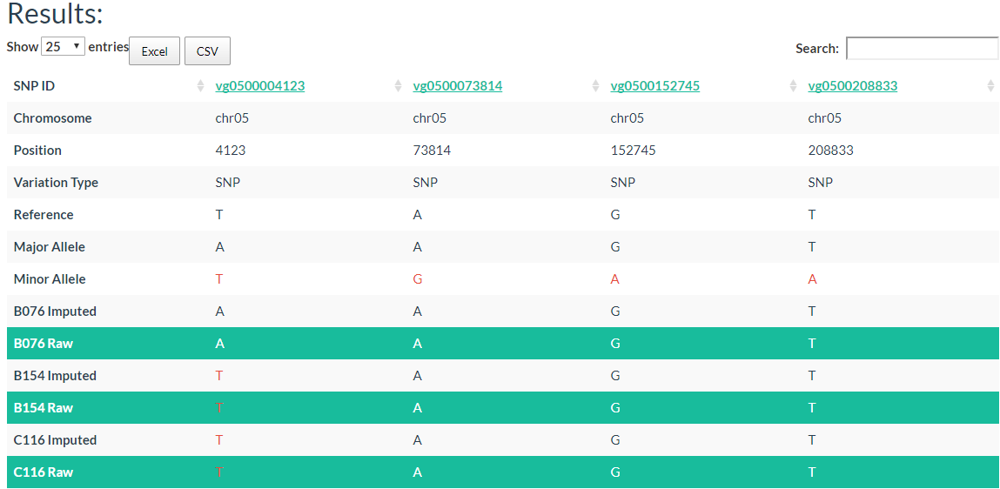Click position value 208833
The width and height of the screenshot is (1000, 489).
[830, 151]
